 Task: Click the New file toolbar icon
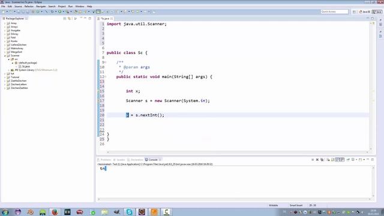(x=4, y=11)
